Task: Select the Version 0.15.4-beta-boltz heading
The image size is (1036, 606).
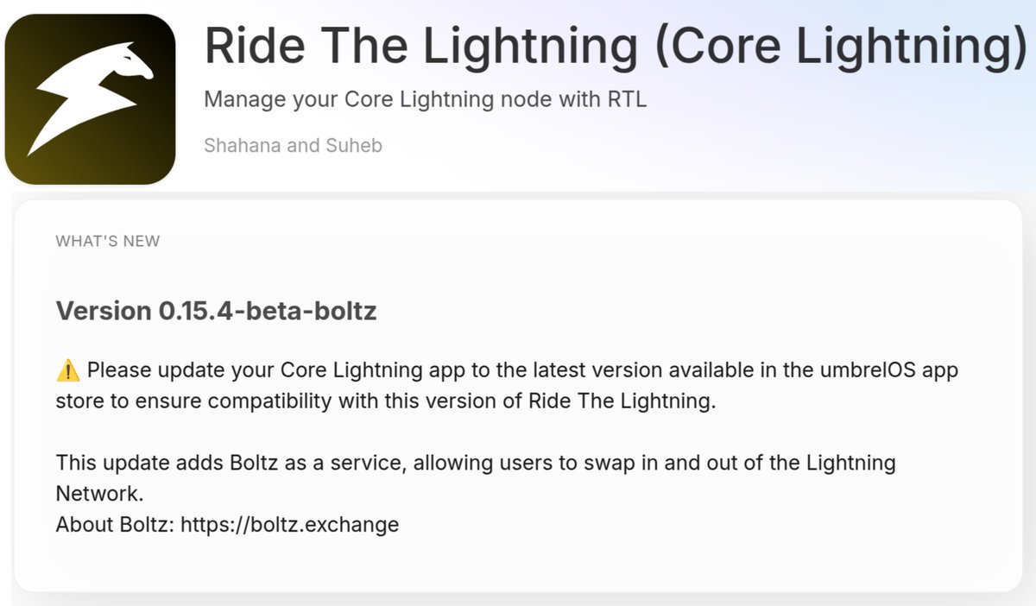Action: click(x=217, y=311)
